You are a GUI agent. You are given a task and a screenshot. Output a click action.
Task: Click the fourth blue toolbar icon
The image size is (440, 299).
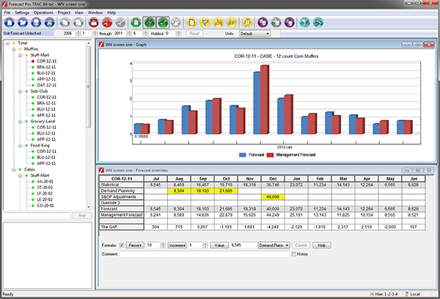tap(49, 23)
